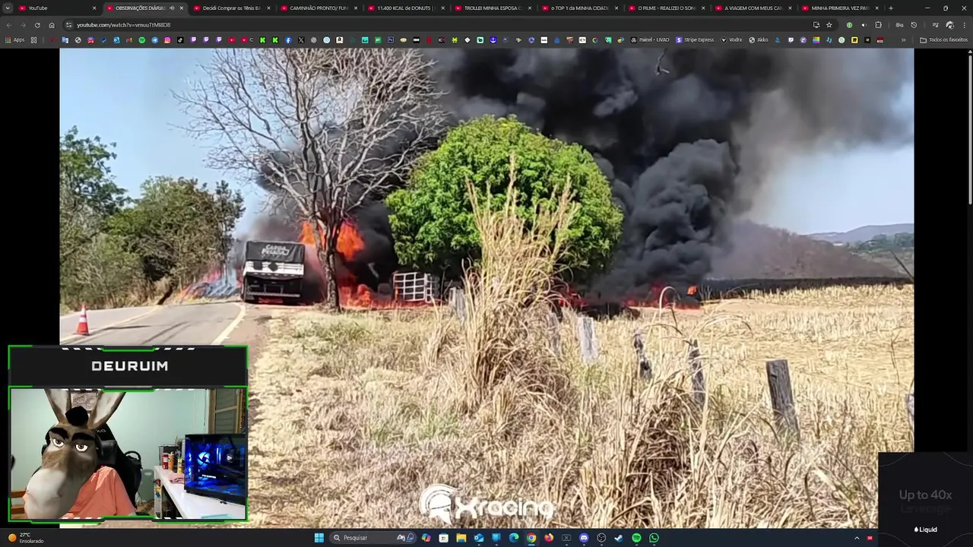
Task: Show hidden system tray icons
Action: [x=857, y=538]
